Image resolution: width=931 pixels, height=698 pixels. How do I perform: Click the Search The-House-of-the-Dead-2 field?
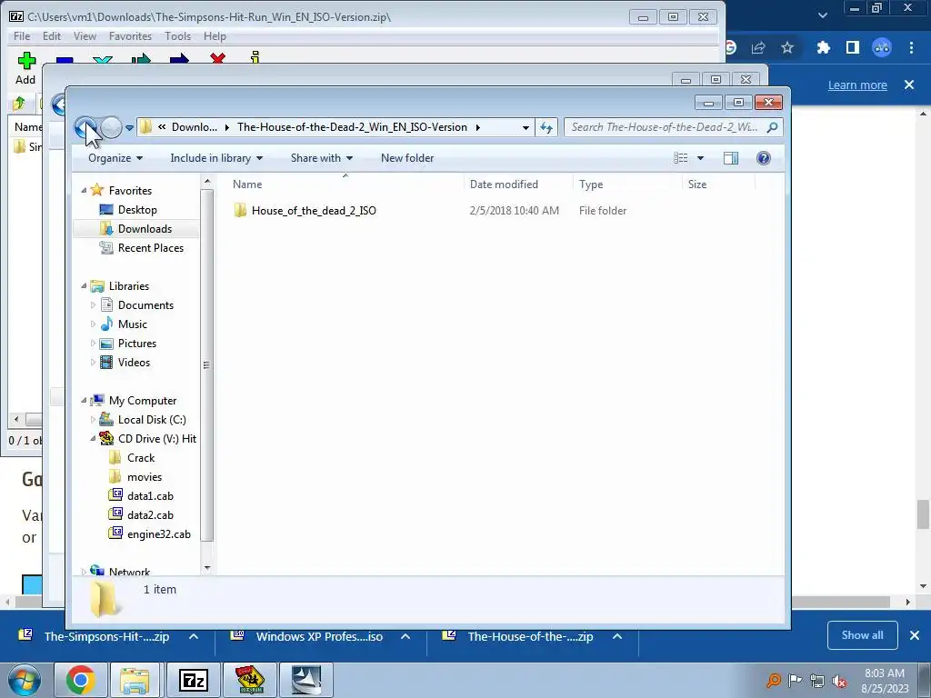674,127
